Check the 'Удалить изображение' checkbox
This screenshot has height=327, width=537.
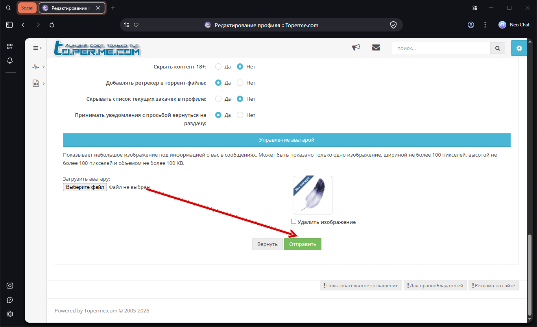[x=293, y=222]
